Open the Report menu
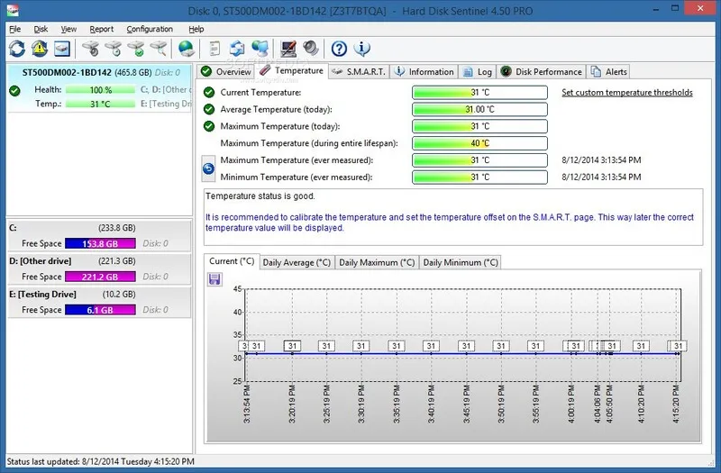Screen dimensions: 721x473 101,29
